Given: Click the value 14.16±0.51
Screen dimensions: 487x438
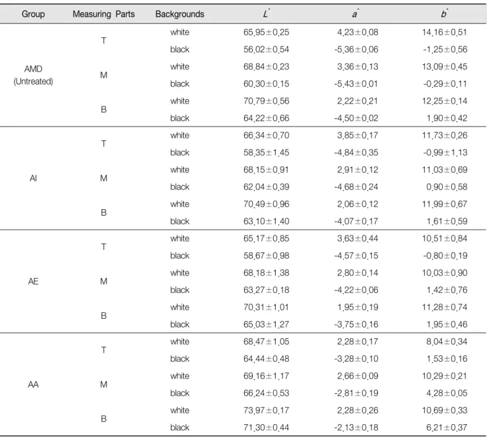Looking at the screenshot, I should [x=444, y=32].
